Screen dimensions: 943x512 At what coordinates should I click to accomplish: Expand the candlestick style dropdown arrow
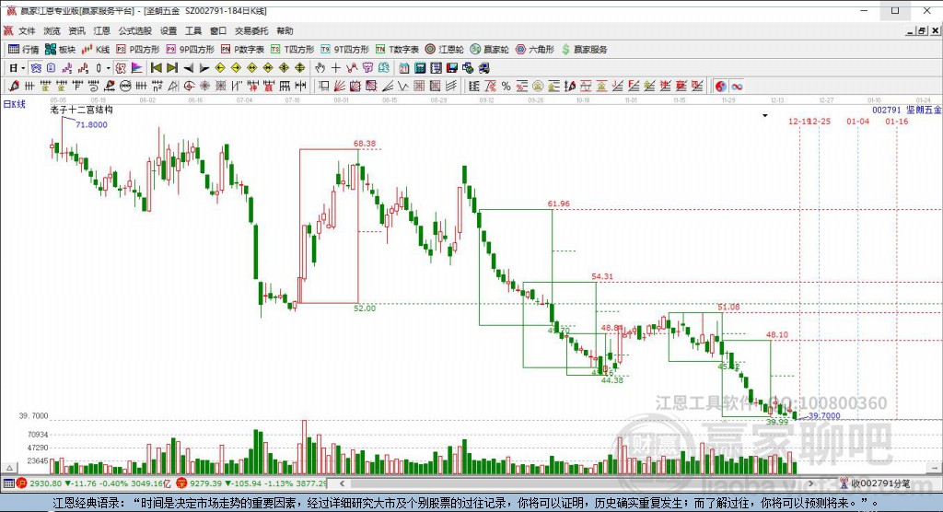pos(109,68)
